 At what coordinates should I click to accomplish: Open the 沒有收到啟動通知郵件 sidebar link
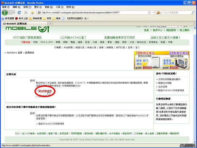[x=169, y=79]
